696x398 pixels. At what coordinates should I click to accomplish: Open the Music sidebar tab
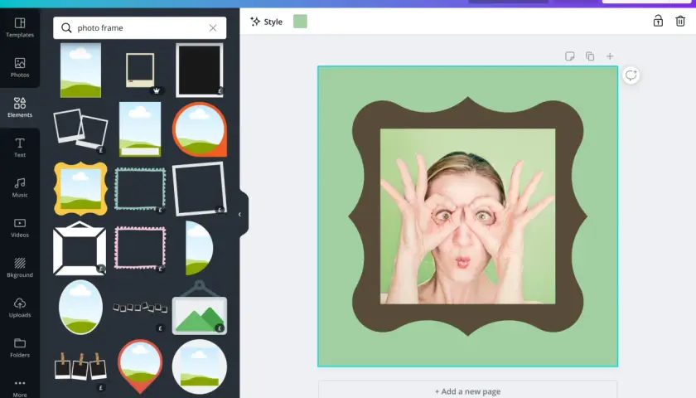(20, 187)
